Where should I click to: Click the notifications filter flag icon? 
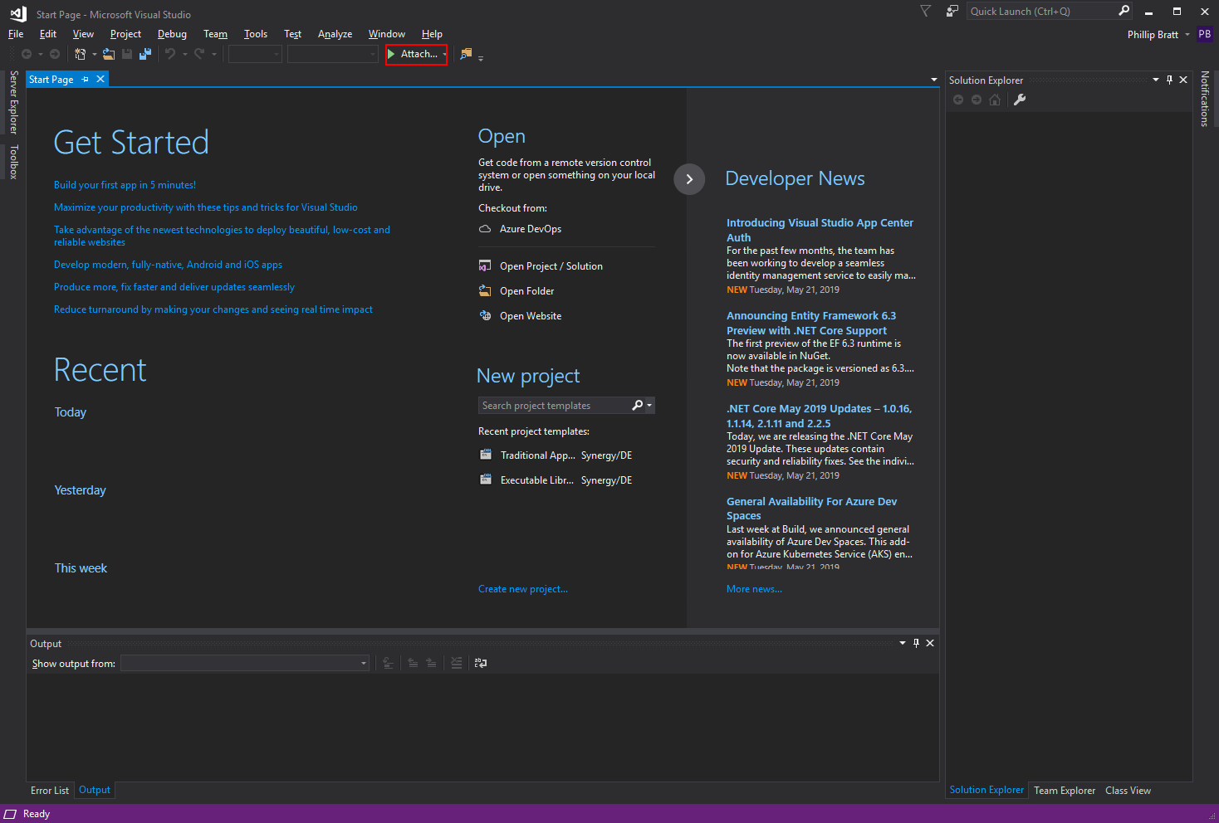coord(925,12)
